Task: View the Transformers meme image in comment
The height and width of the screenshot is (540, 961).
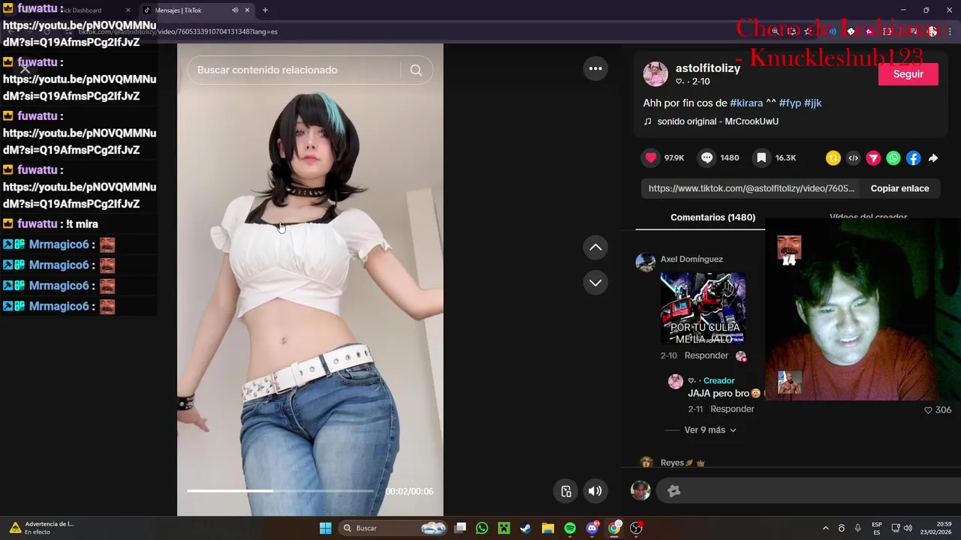Action: [703, 309]
